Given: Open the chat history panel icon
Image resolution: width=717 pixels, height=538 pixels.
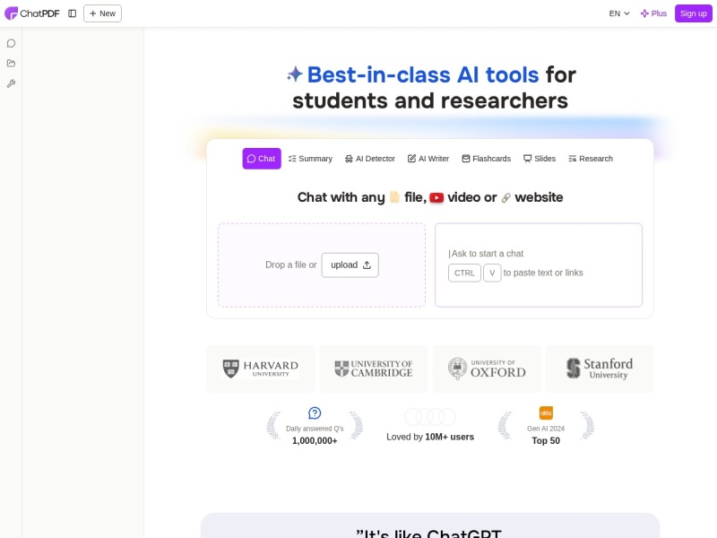Looking at the screenshot, I should coord(11,42).
